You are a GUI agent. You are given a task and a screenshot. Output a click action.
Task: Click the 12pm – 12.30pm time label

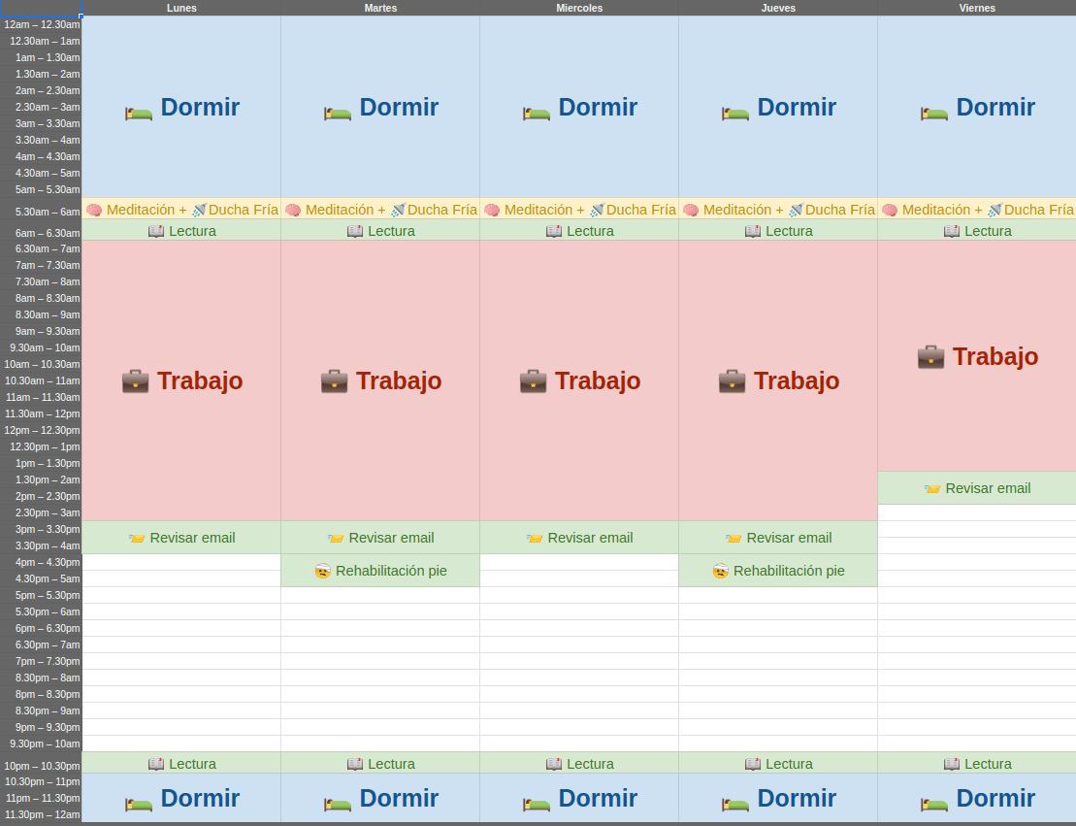point(43,430)
